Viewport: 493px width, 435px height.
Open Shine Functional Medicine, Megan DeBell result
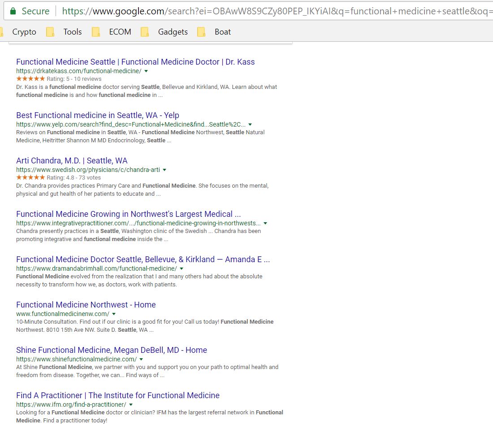[x=112, y=350]
